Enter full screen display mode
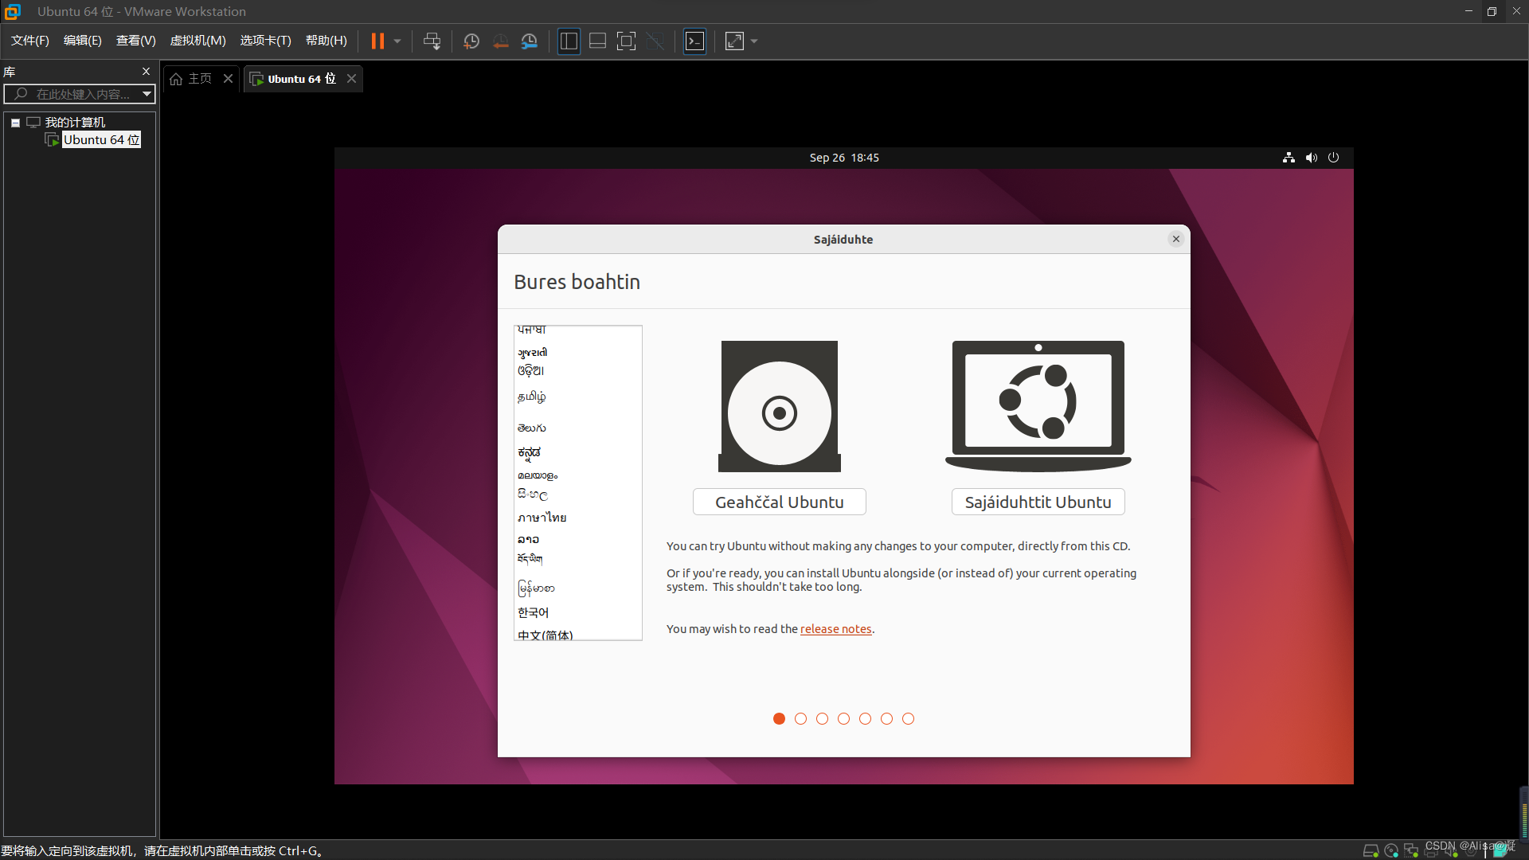Image resolution: width=1529 pixels, height=860 pixels. pos(627,41)
